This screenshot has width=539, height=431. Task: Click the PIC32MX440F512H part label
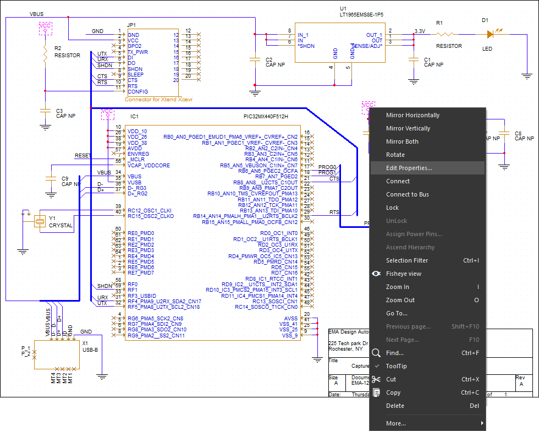(x=266, y=117)
